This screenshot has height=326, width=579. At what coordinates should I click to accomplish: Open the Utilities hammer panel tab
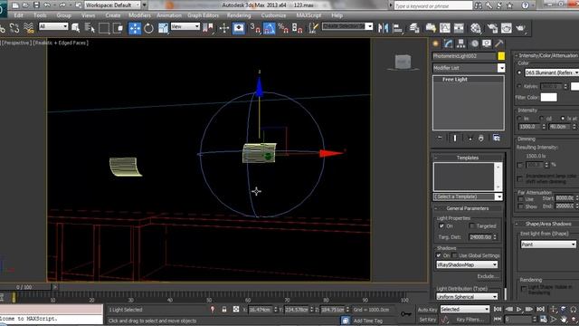pyautogui.click(x=498, y=43)
